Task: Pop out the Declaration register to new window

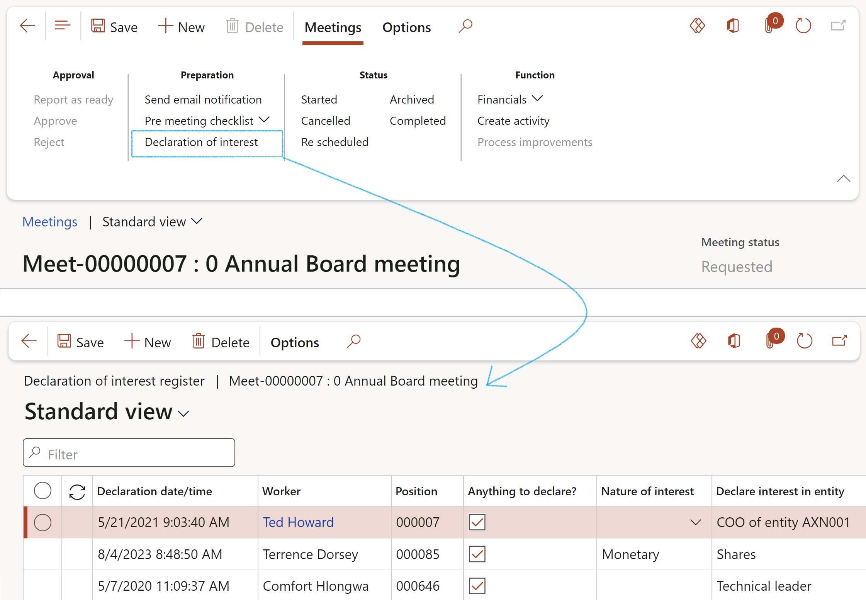Action: click(x=839, y=341)
